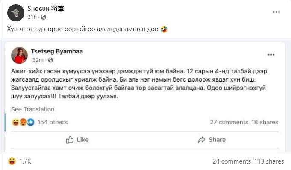The height and width of the screenshot is (170, 291).
Task: Click the laughing emoji in the post caption
Action: [164, 29]
